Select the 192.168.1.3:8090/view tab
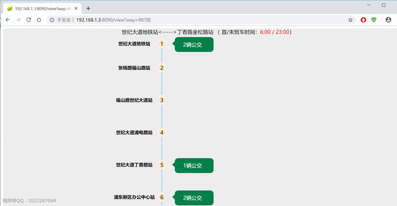The image size is (397, 206). [42, 9]
